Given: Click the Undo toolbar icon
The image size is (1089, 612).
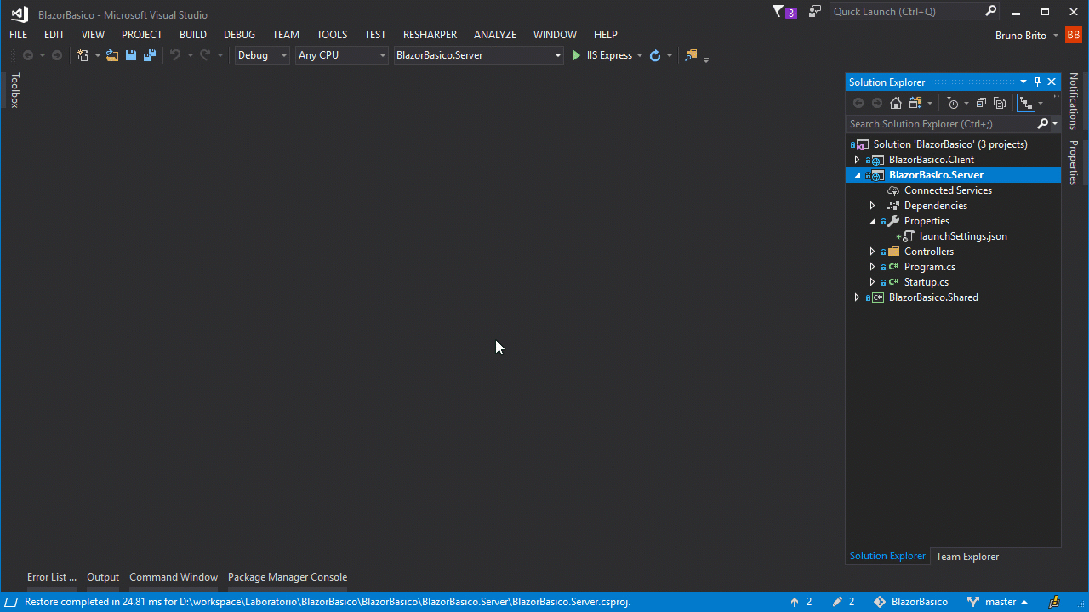Looking at the screenshot, I should [175, 55].
